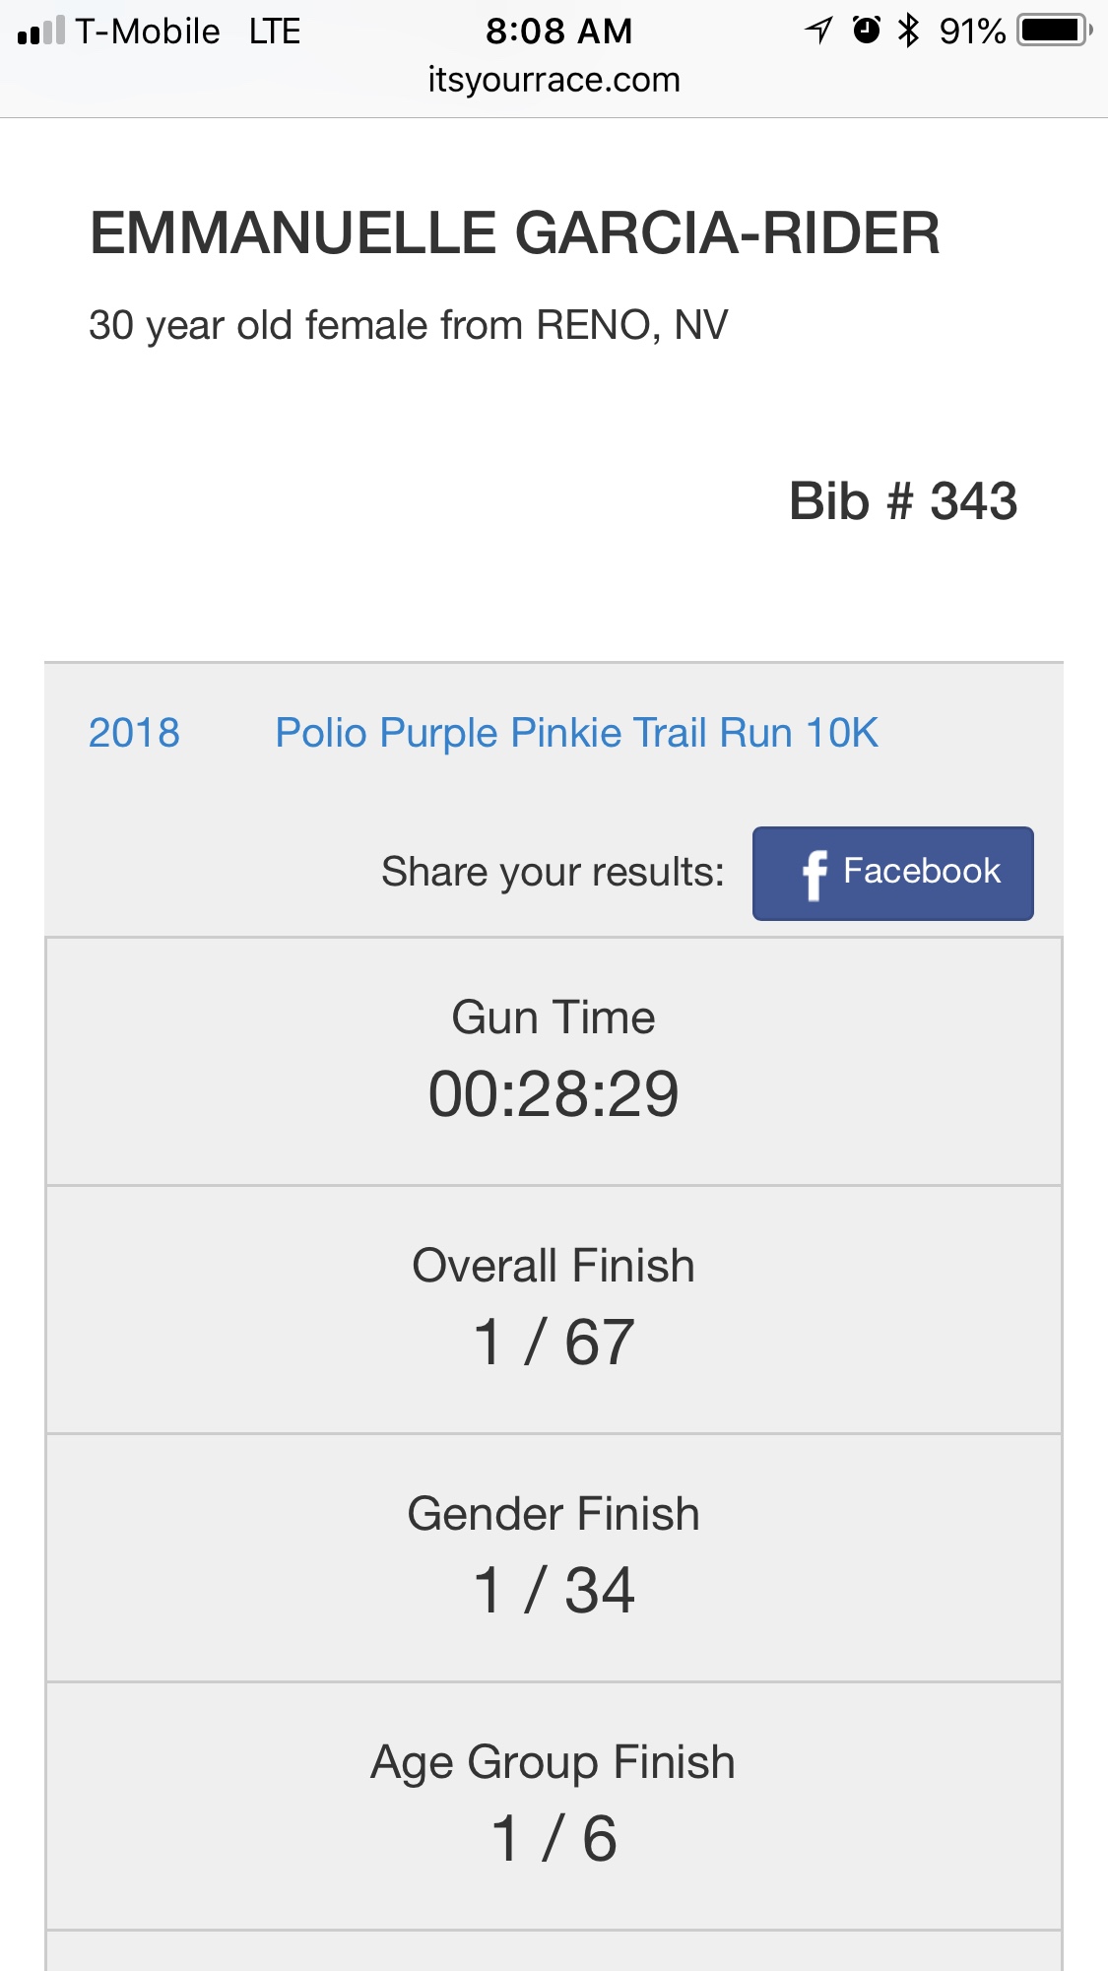Tap the cellular signal strength icon

(41, 31)
